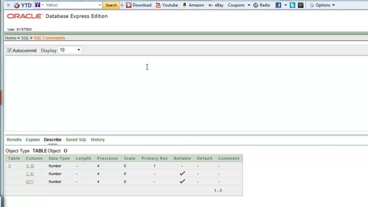This screenshot has height=207, width=368.
Task: Click the Default column header
Action: point(205,159)
